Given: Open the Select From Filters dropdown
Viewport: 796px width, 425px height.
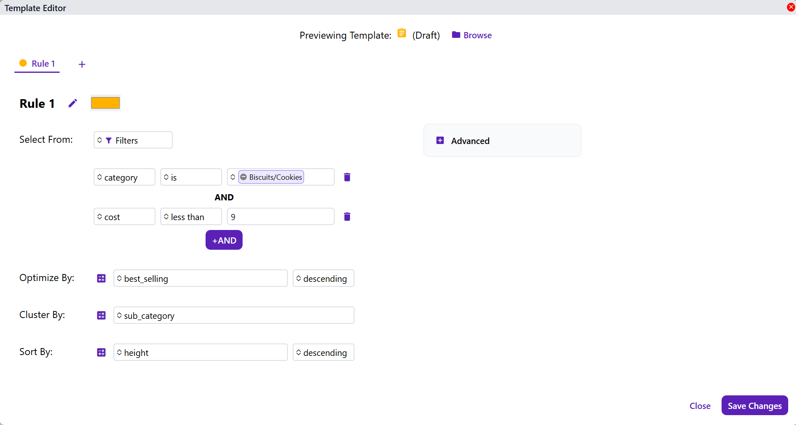Looking at the screenshot, I should pyautogui.click(x=133, y=140).
